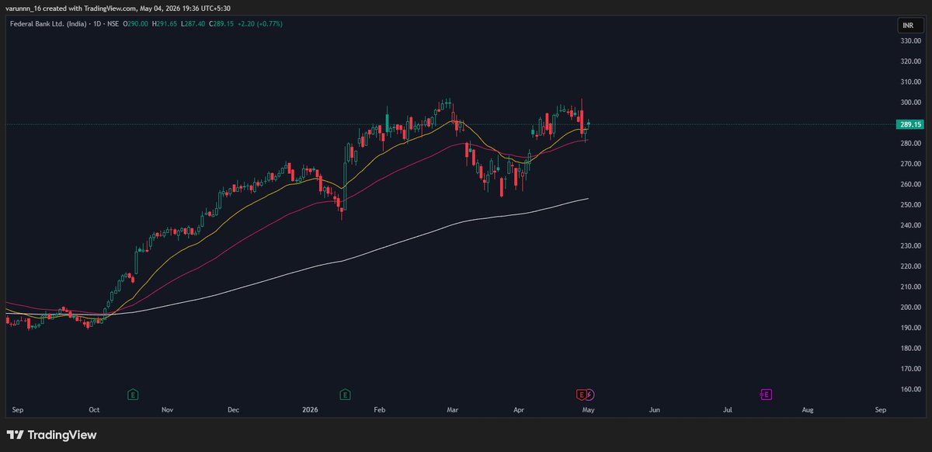The height and width of the screenshot is (452, 932).
Task: Click the Mar label on time axis
Action: pyautogui.click(x=454, y=409)
